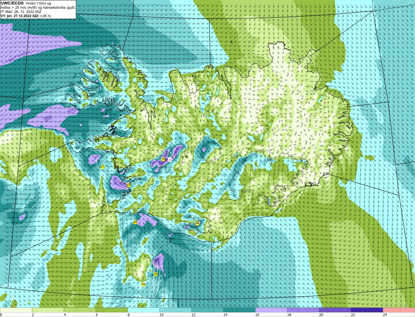Viewport: 415px width, 317px height.
Task: Click the yellow gust label 28
Action: [x=197, y=223]
